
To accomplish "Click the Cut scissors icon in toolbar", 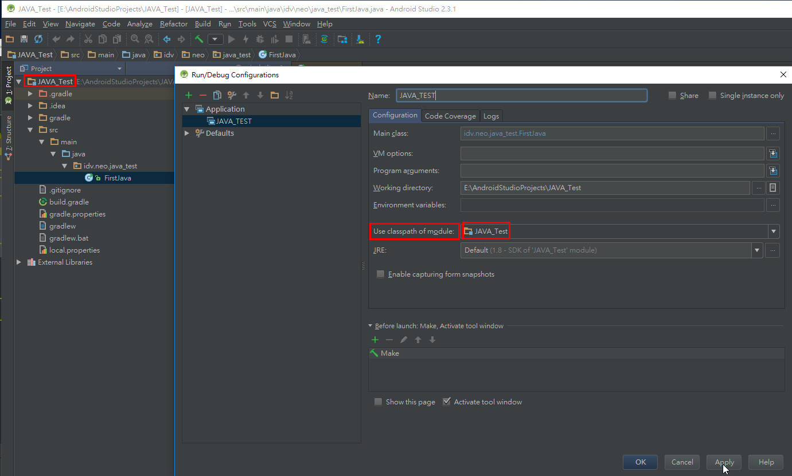I will [x=88, y=39].
